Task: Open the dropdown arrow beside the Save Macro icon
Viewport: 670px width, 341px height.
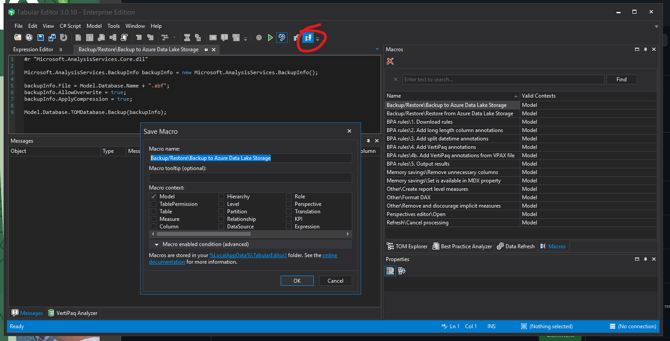Action: point(318,38)
